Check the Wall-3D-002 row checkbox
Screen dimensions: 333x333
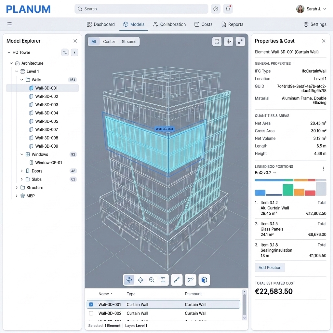(x=91, y=313)
